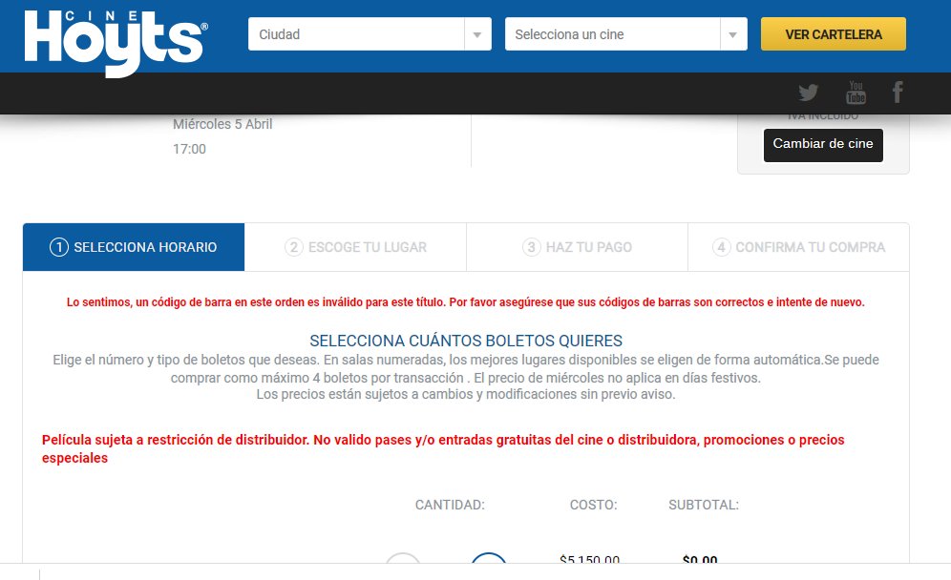Click the COSTO column header
This screenshot has height=580, width=951.
(x=593, y=505)
